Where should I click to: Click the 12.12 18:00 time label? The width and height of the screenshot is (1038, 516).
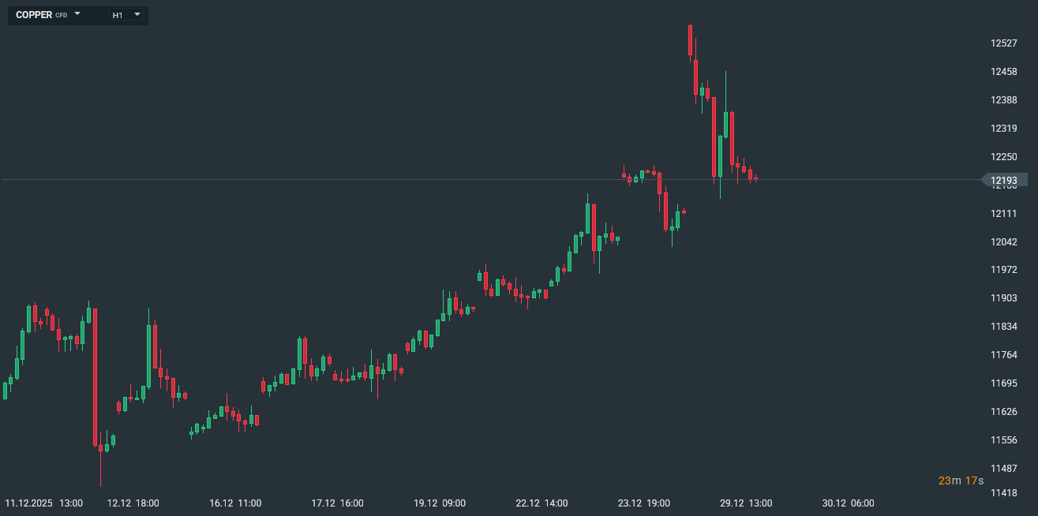pyautogui.click(x=133, y=503)
